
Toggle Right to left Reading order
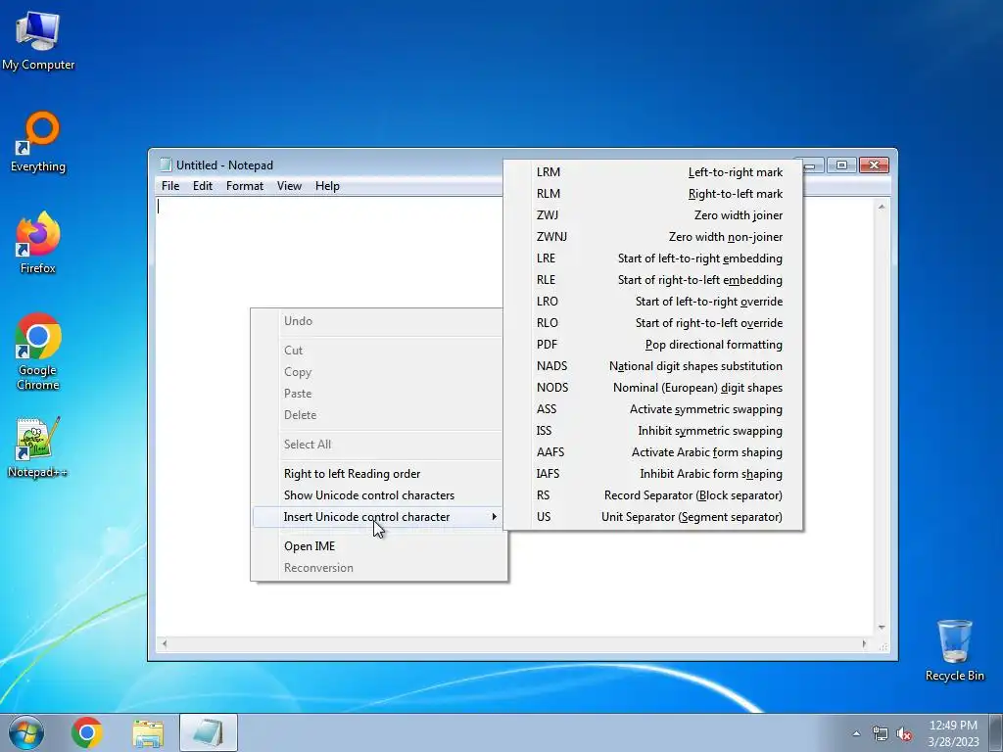379,474
